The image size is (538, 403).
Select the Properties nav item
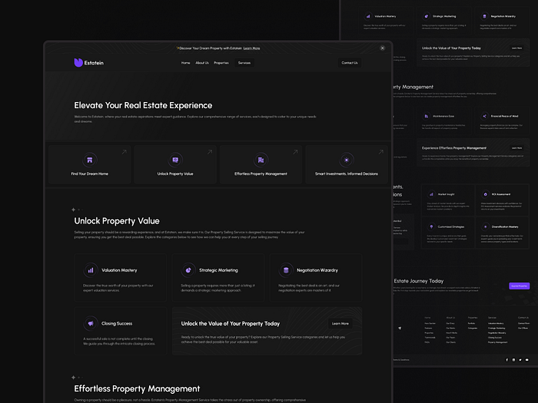[x=221, y=63]
